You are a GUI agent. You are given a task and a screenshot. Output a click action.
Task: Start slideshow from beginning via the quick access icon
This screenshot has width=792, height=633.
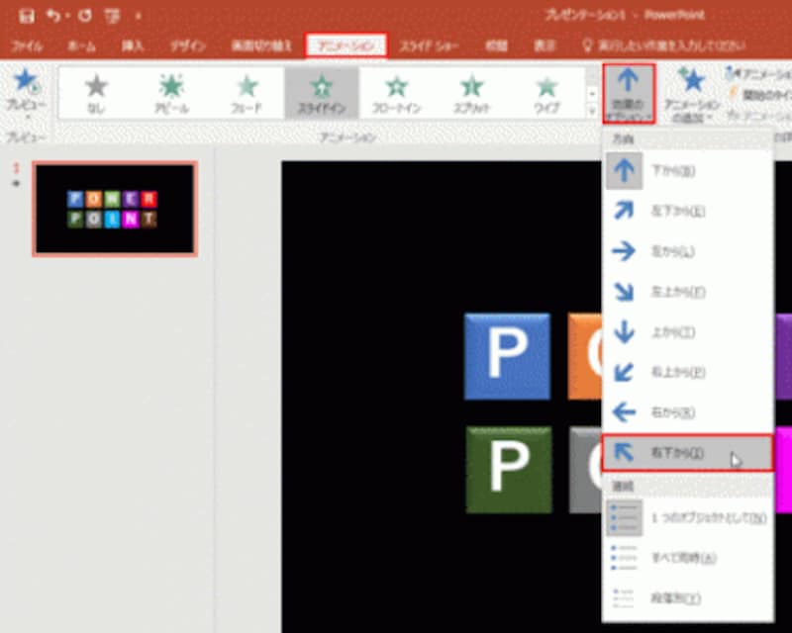(112, 16)
